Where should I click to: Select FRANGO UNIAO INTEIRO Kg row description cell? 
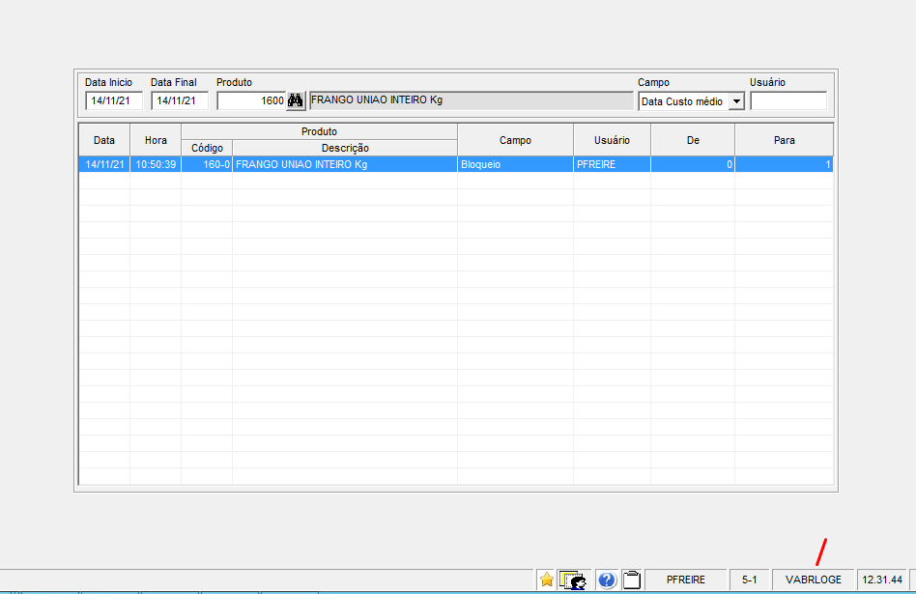point(345,164)
